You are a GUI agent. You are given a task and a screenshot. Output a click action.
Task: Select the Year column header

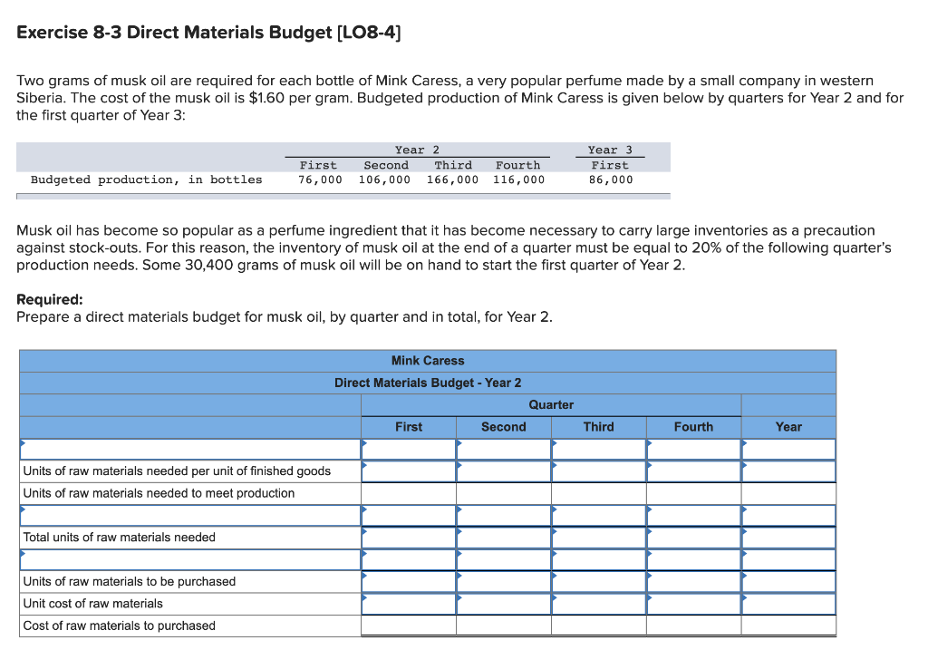coord(788,426)
